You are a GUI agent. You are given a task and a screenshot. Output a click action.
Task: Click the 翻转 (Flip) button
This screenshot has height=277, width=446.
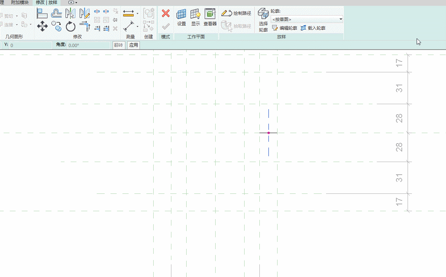point(118,45)
